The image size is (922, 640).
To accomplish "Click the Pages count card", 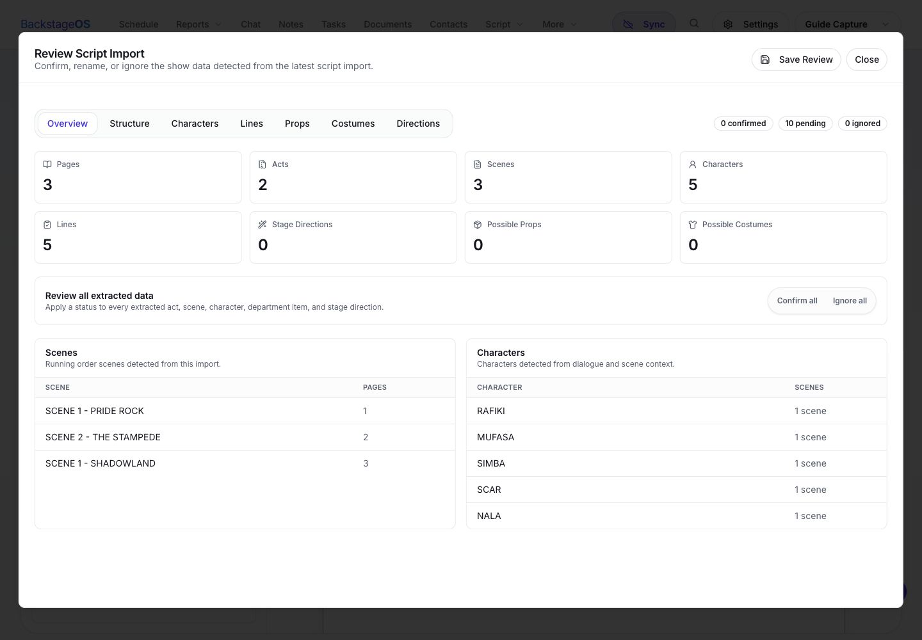I will (138, 177).
